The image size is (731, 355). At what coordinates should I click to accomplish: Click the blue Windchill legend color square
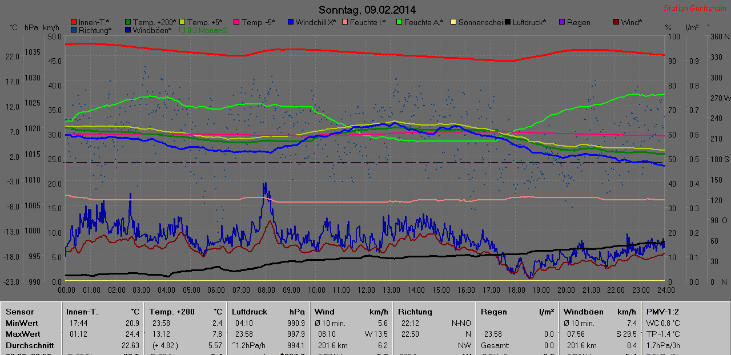(x=290, y=22)
